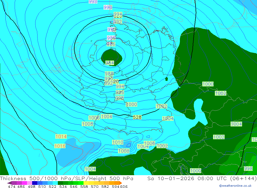Click the 1004 label in the right green region
The height and width of the screenshot is (188, 257).
236,124
